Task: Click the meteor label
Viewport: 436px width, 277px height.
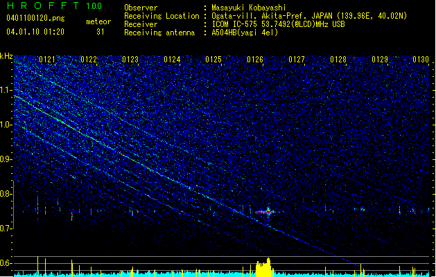Action: pyautogui.click(x=98, y=21)
